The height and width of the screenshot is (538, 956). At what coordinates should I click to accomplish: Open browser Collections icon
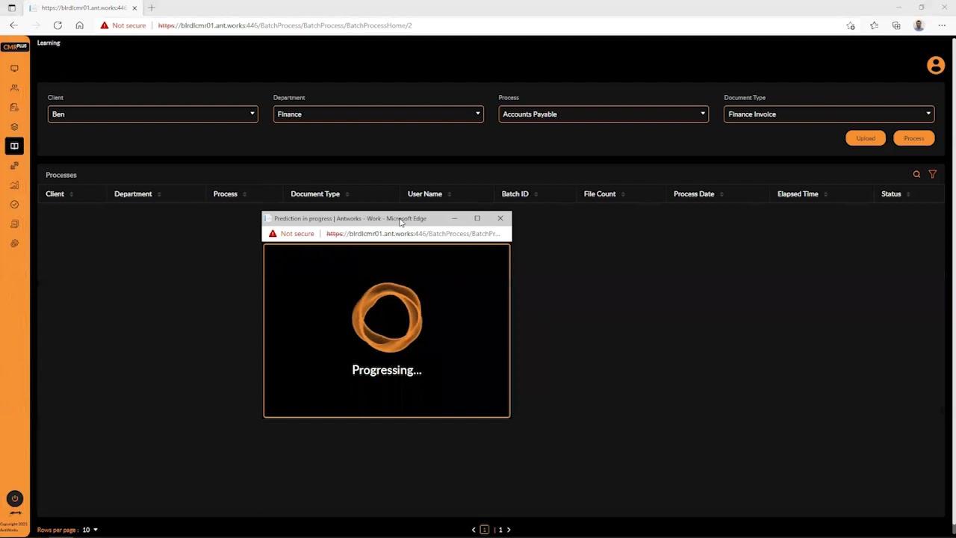896,25
